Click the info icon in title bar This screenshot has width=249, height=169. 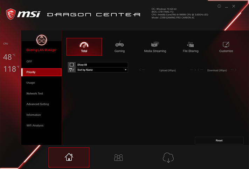click(219, 6)
